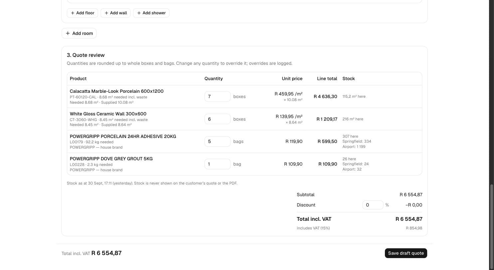Select the POWERGRIPP DOVE GREY GROUT product name
The image size is (494, 270).
pos(111,159)
